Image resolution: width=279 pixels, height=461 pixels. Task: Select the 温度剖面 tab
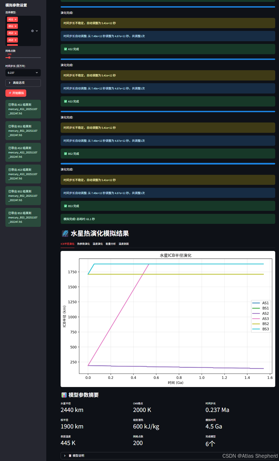pyautogui.click(x=124, y=244)
